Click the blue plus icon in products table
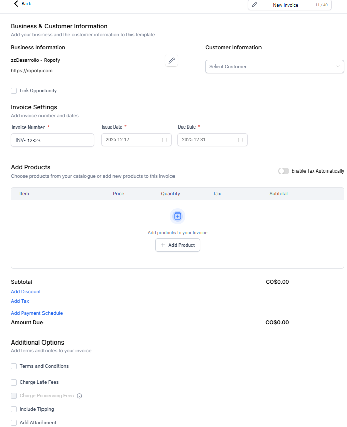 tap(178, 216)
